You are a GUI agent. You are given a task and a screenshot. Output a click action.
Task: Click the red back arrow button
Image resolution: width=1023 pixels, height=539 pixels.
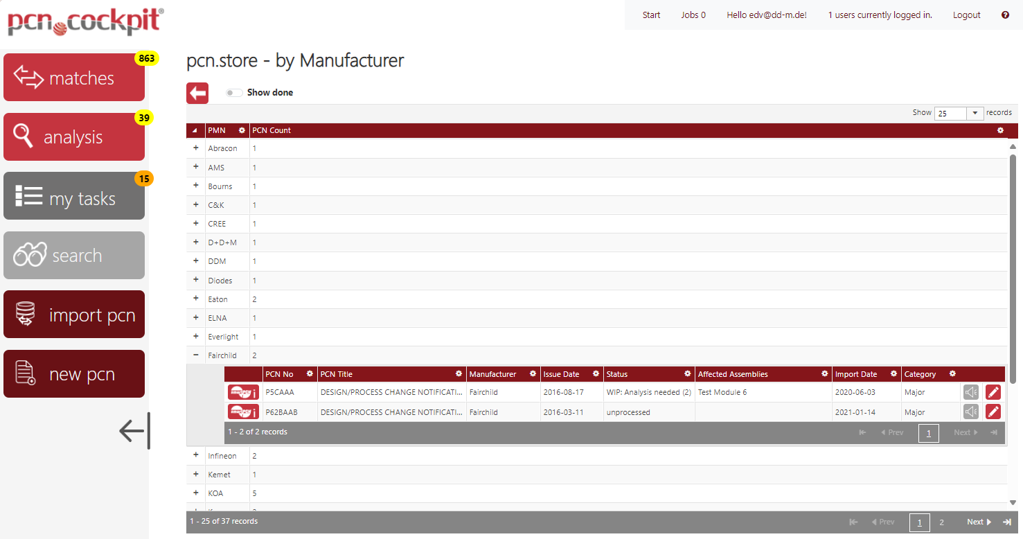click(197, 92)
